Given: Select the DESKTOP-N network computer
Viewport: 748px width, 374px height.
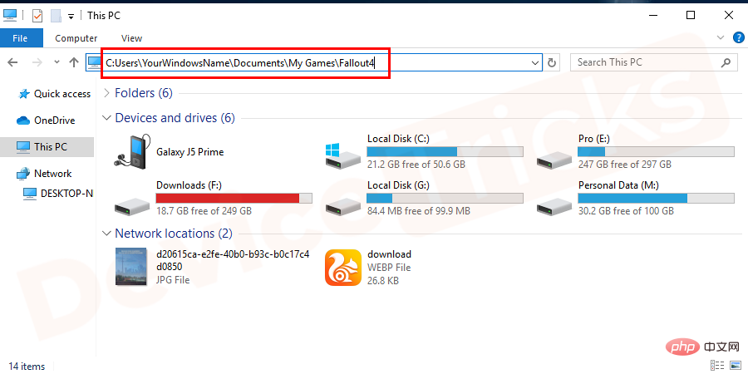Looking at the screenshot, I should (x=57, y=193).
